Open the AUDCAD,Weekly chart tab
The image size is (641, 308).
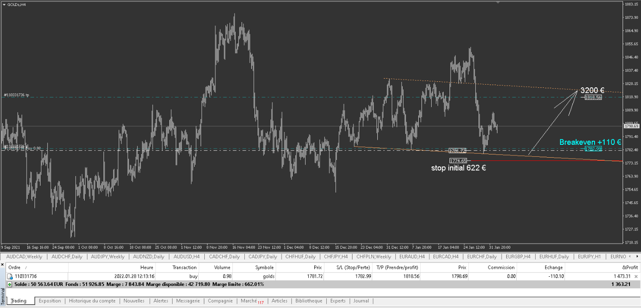[24, 257]
